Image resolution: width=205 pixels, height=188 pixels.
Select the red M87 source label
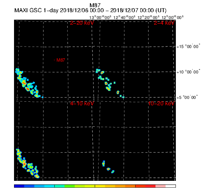(61, 60)
